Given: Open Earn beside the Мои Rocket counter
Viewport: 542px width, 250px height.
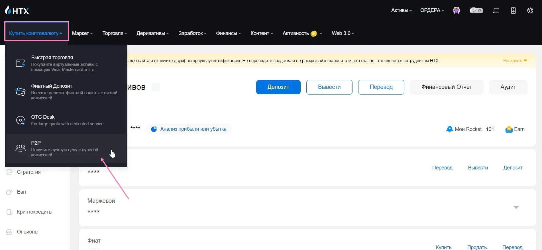Looking at the screenshot, I should click(x=515, y=129).
